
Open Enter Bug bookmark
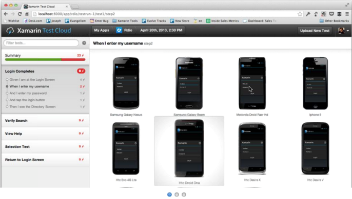pyautogui.click(x=99, y=21)
